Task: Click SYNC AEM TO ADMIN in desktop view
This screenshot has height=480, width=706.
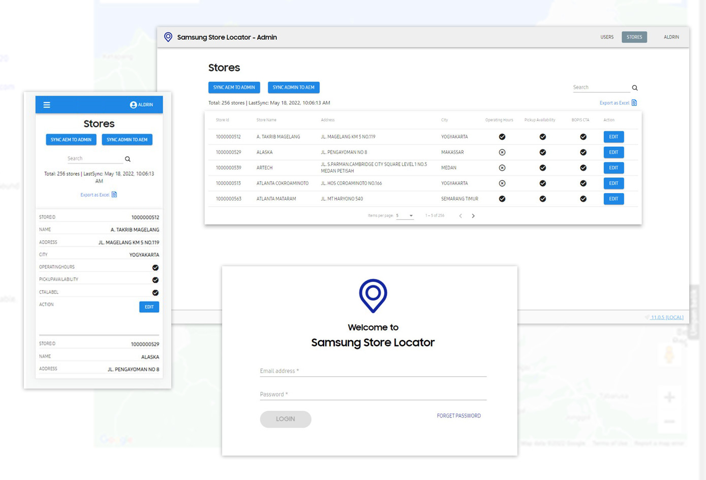Action: point(234,87)
